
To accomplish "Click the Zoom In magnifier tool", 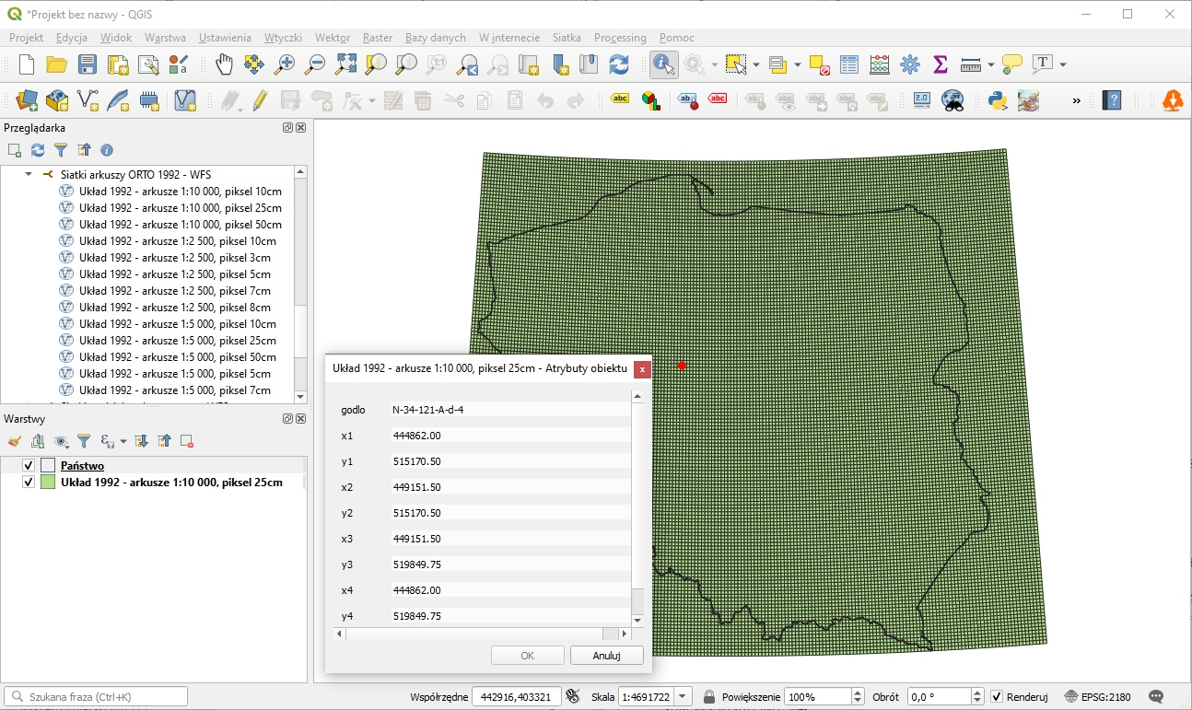I will pyautogui.click(x=285, y=64).
